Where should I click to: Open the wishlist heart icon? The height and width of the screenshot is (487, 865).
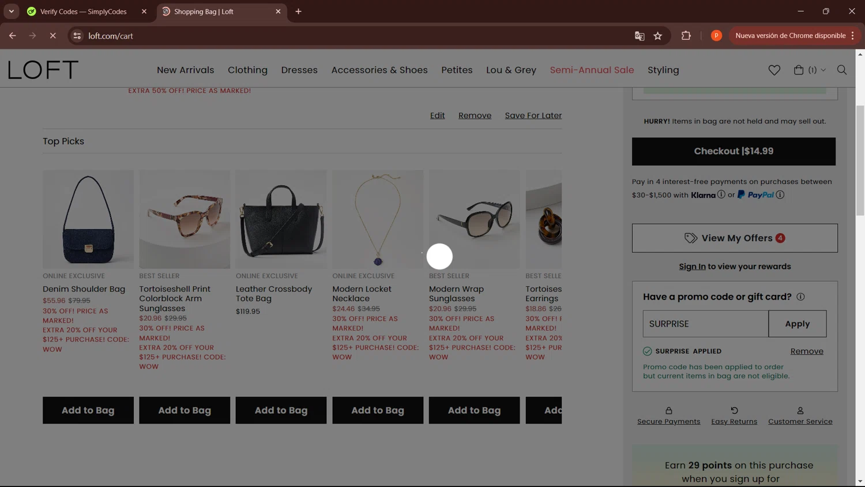pos(774,70)
